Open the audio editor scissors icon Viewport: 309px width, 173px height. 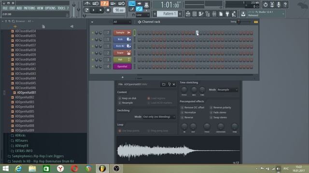272,4
